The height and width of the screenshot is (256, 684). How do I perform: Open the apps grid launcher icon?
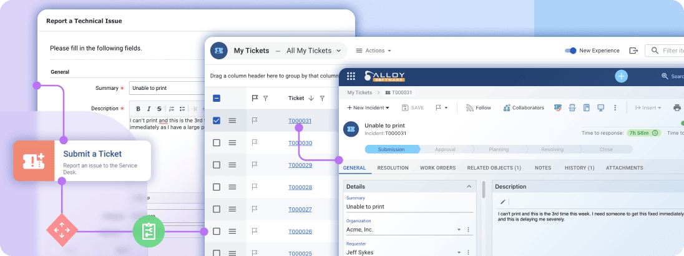click(x=351, y=76)
